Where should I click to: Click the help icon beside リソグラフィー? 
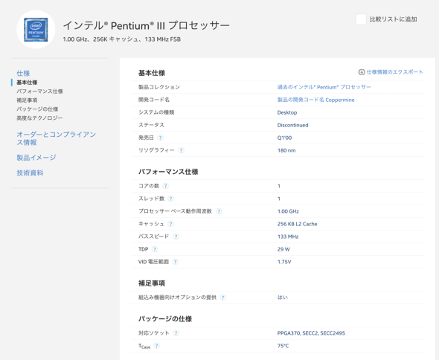[181, 150]
